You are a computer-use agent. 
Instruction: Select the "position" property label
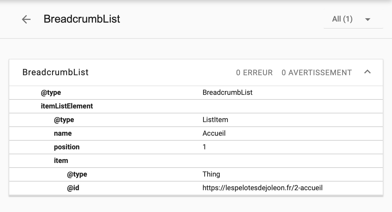[67, 147]
